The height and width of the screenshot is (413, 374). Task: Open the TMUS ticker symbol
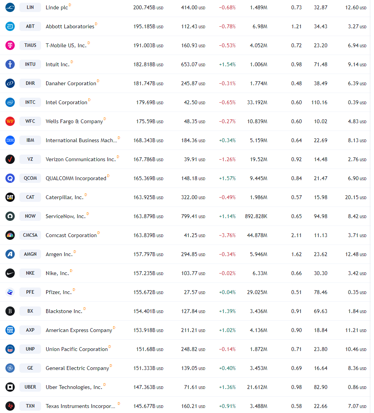[30, 45]
